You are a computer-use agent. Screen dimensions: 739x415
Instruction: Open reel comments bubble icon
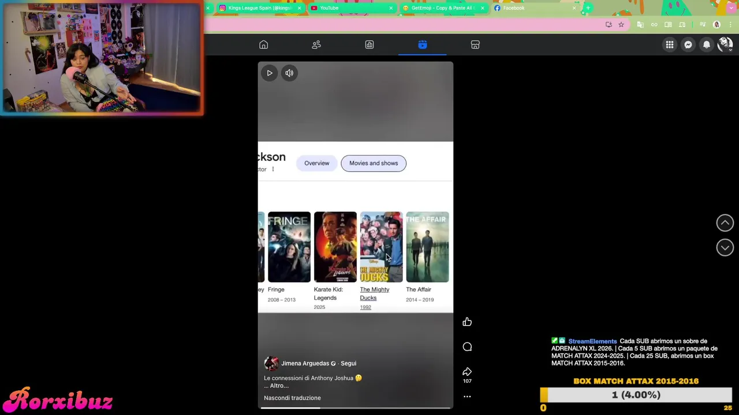tap(467, 347)
